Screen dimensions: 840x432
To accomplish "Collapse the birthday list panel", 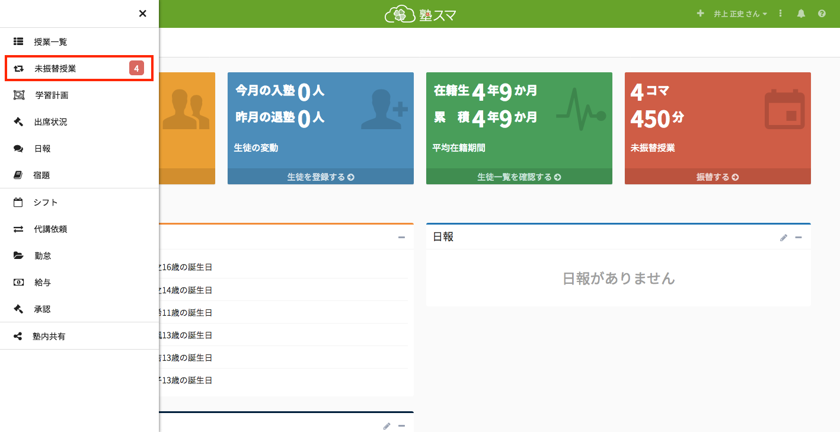I will point(401,238).
